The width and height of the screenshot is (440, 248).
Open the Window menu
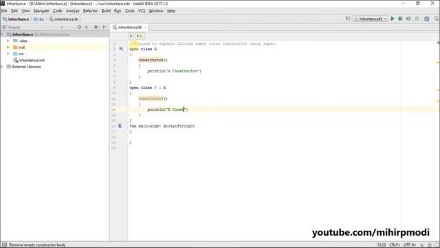pos(156,11)
